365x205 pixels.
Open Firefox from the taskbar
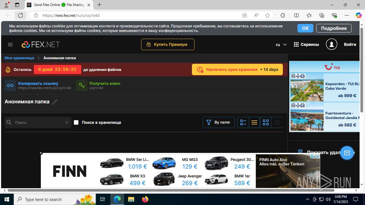click(145, 199)
